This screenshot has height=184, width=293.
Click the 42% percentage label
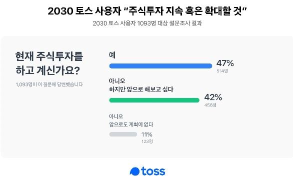(x=213, y=97)
